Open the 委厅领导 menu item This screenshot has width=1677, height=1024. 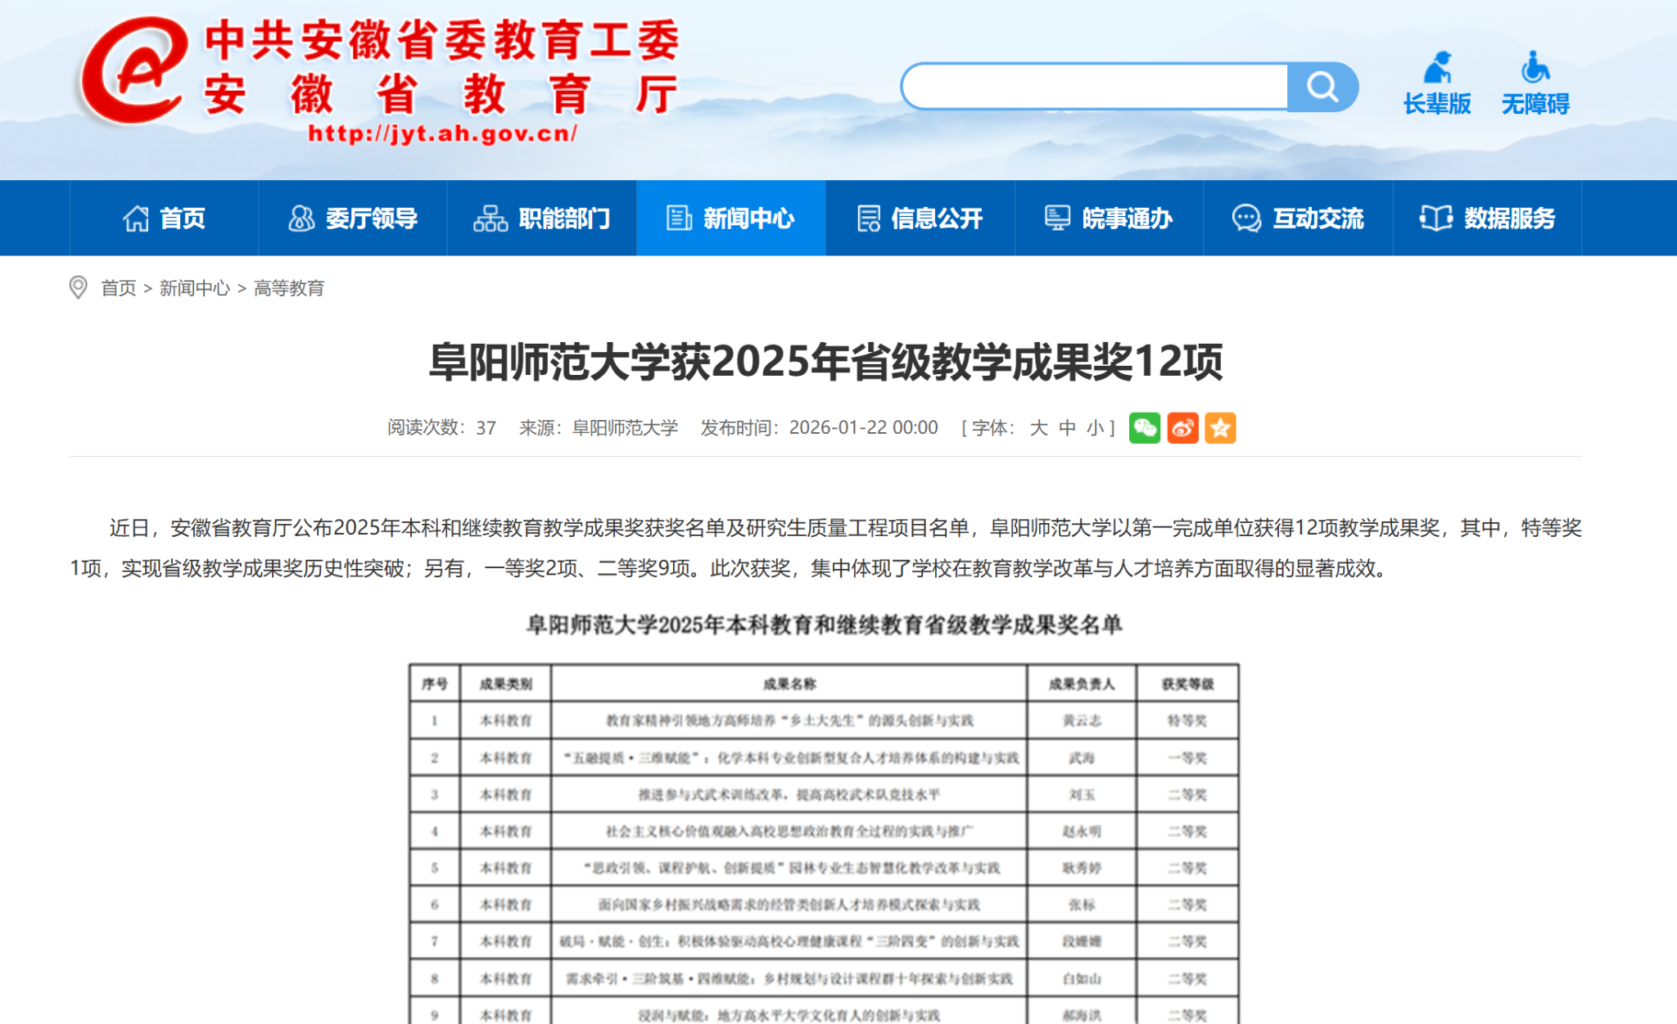[353, 219]
